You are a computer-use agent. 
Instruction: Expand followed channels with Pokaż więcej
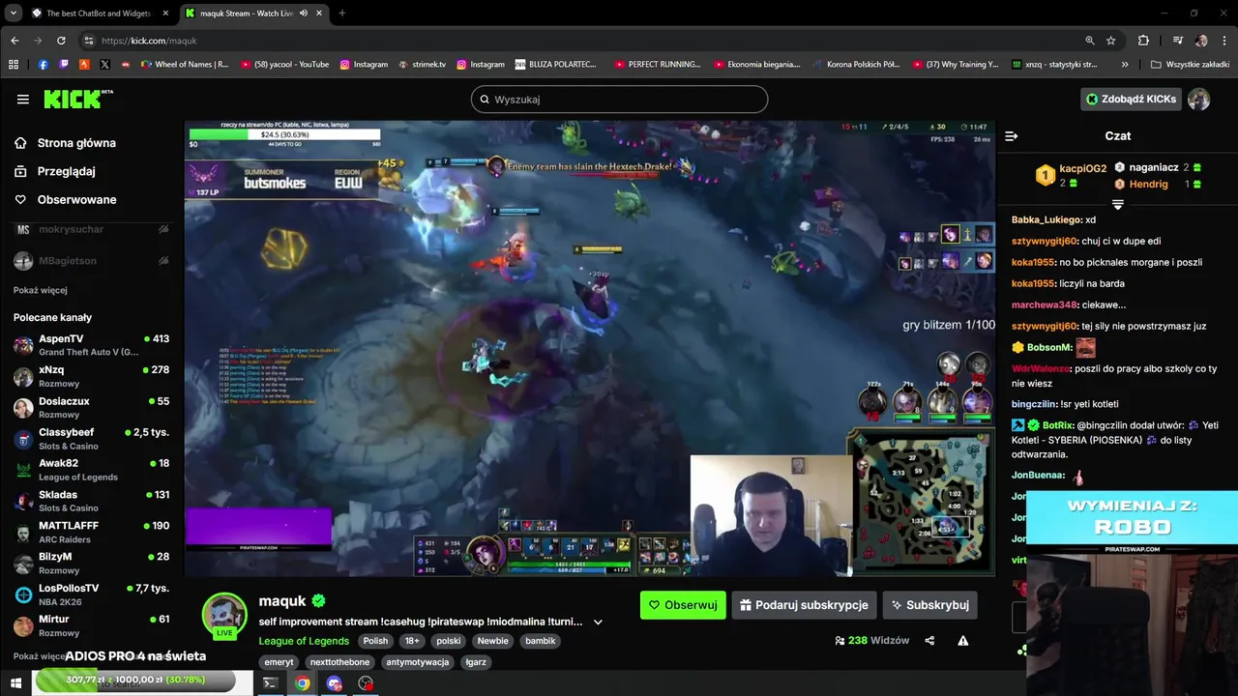pyautogui.click(x=41, y=290)
